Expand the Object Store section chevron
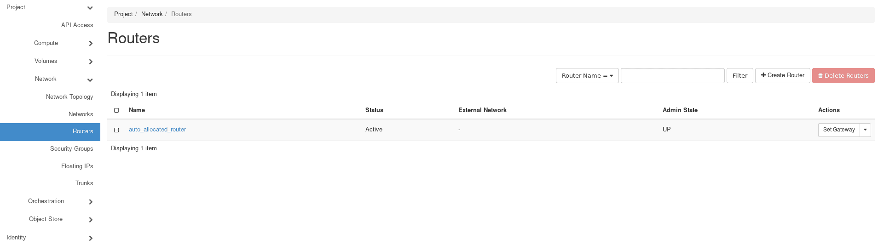 90,220
